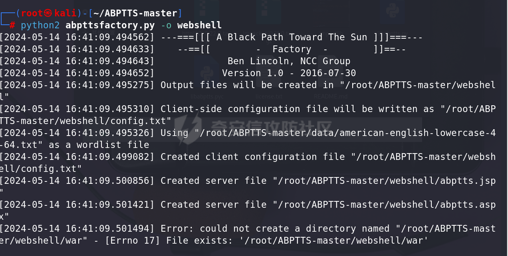Click the red hash prompt symbol
508x256 pixels.
12,26
